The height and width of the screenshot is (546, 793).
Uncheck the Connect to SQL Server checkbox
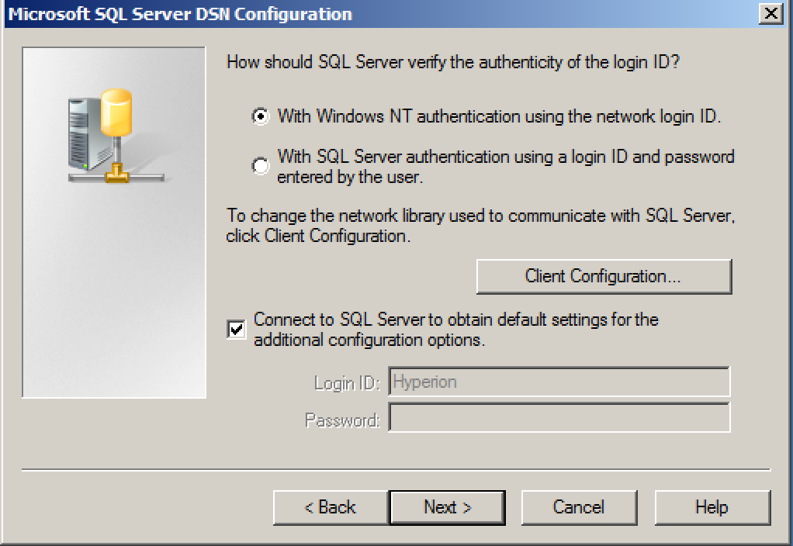click(236, 330)
